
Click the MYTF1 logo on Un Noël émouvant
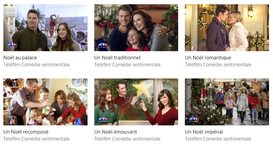[x=103, y=120]
